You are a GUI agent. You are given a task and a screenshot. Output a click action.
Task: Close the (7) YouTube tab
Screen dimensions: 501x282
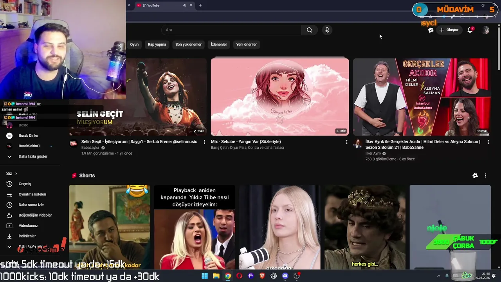click(x=191, y=5)
